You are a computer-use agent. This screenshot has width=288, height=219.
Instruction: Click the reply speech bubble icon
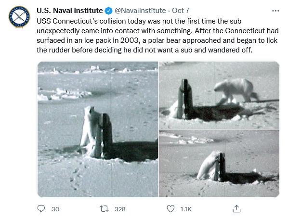point(41,209)
